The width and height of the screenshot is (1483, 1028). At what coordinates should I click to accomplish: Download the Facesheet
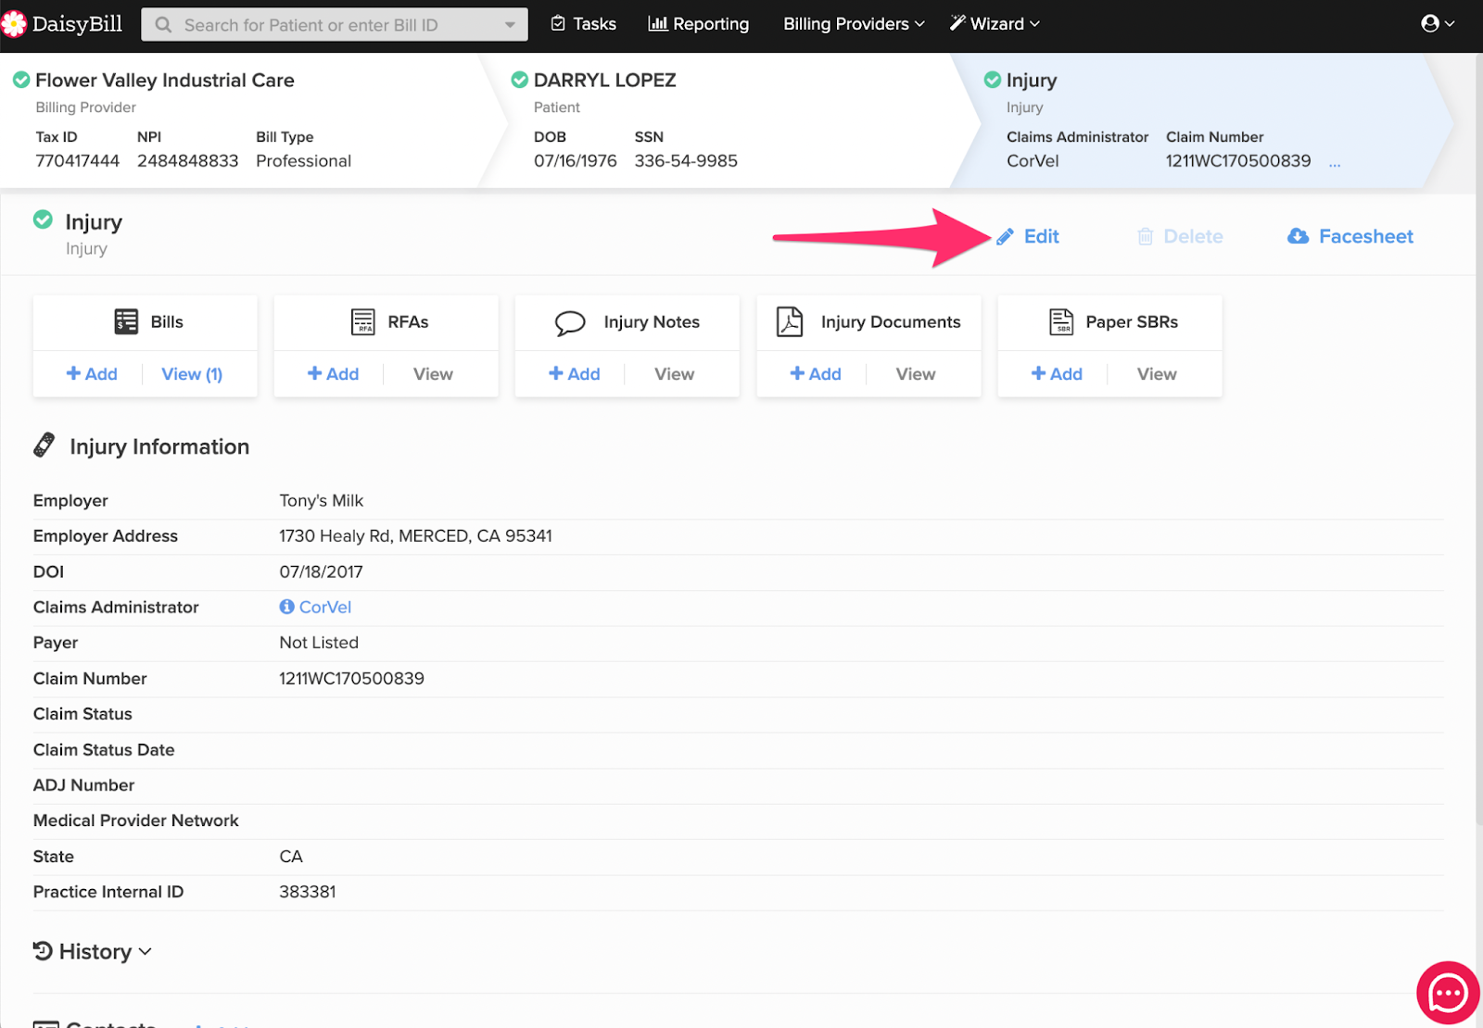point(1350,237)
